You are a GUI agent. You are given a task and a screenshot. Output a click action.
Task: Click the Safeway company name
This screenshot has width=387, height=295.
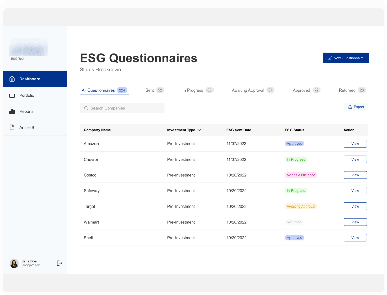[91, 191]
